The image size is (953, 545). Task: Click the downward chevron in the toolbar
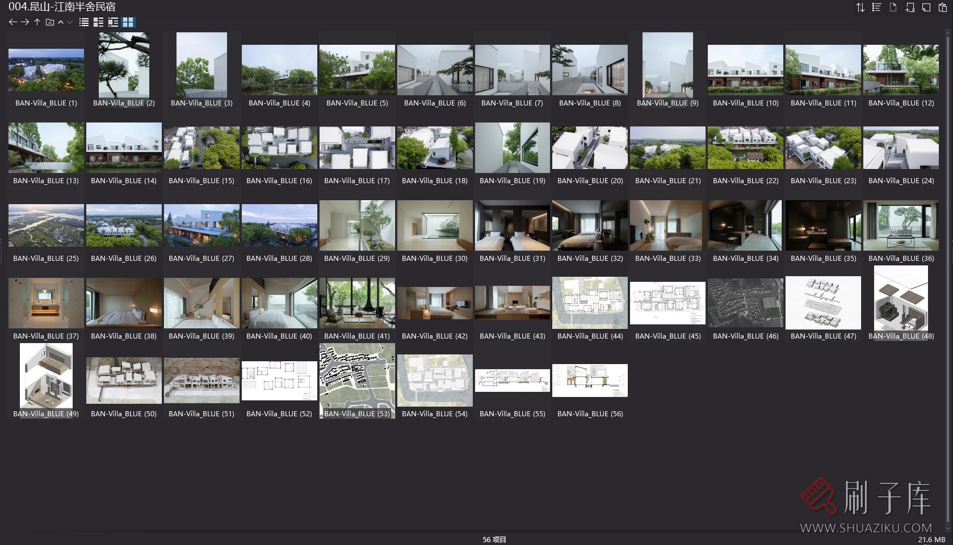[x=70, y=22]
